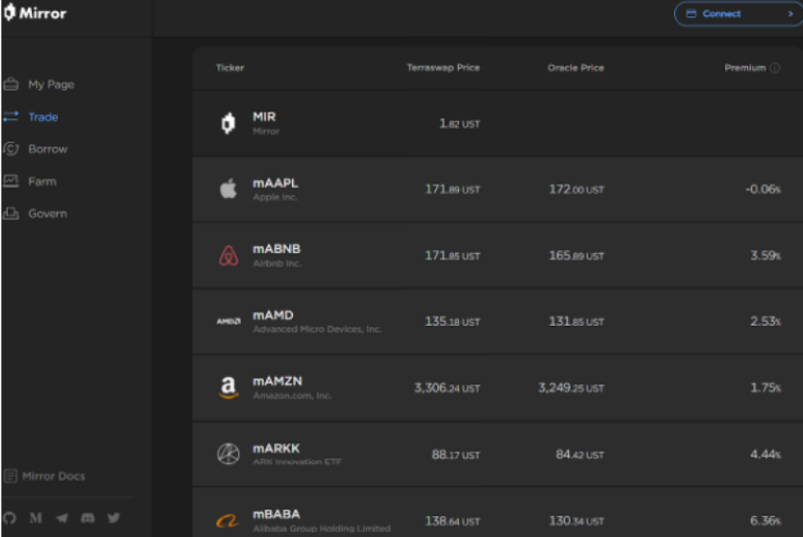The height and width of the screenshot is (537, 803).
Task: Click the Apple logo for mAAPL
Action: pos(228,188)
